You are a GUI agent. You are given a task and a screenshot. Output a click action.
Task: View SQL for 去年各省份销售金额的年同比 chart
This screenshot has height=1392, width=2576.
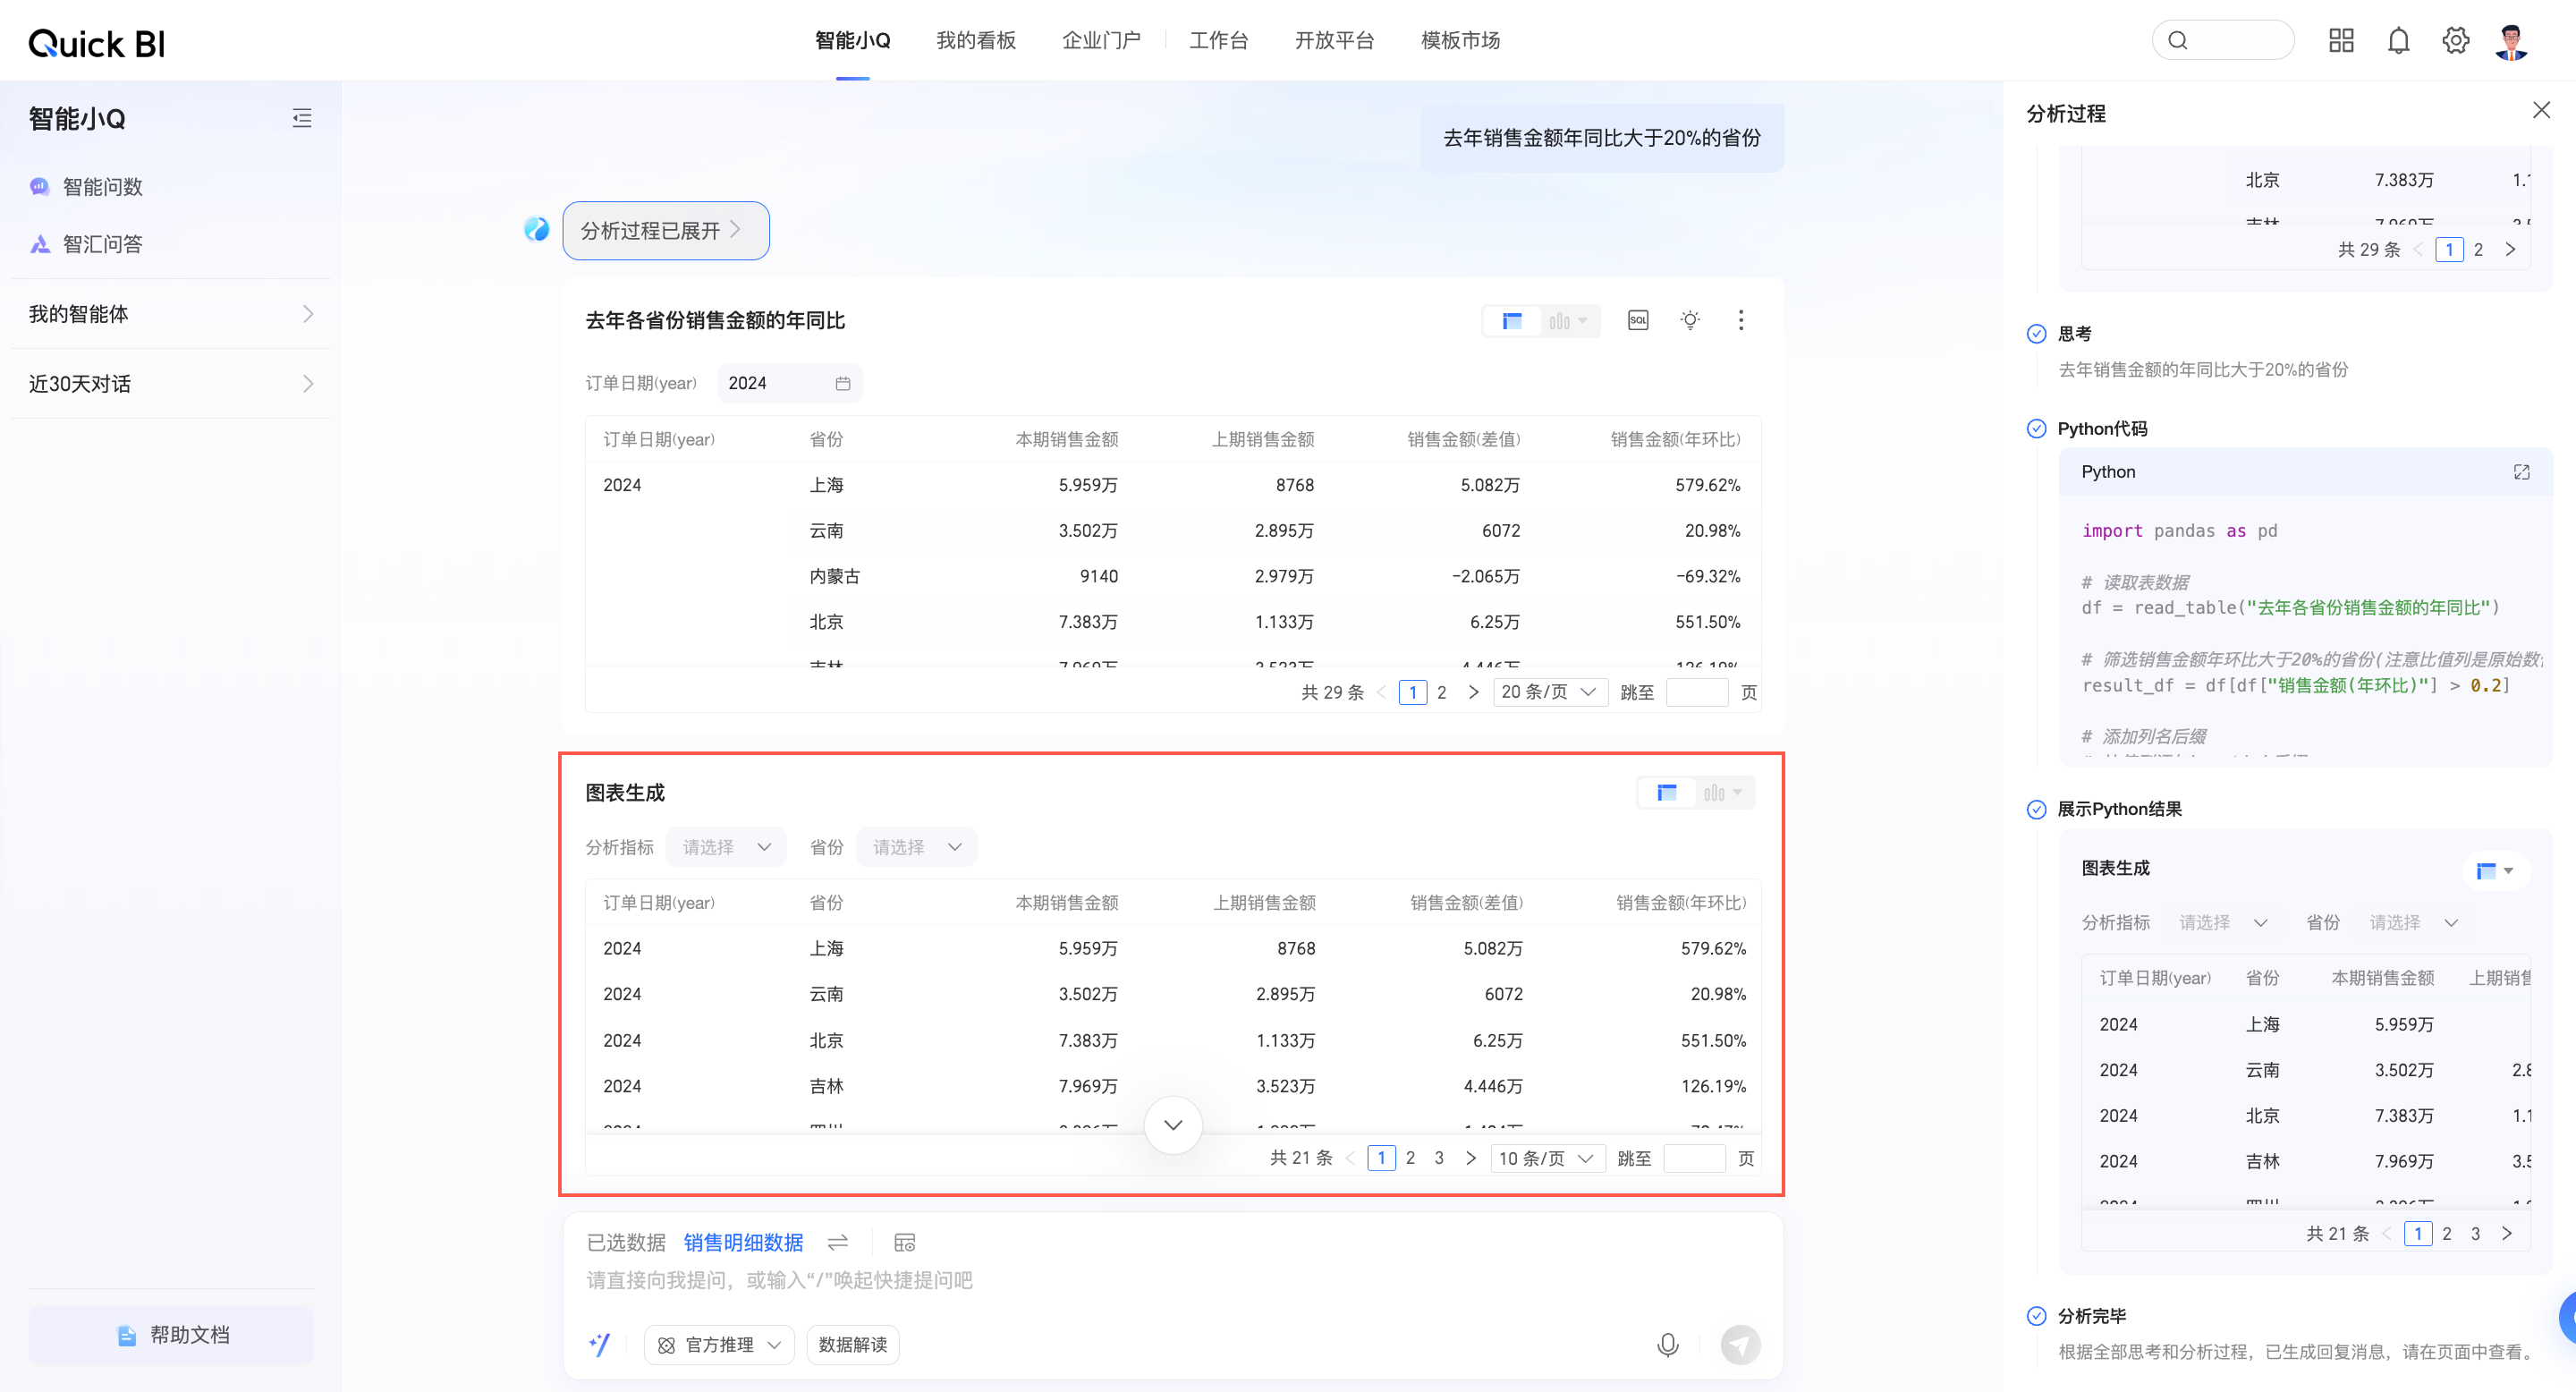[1638, 320]
